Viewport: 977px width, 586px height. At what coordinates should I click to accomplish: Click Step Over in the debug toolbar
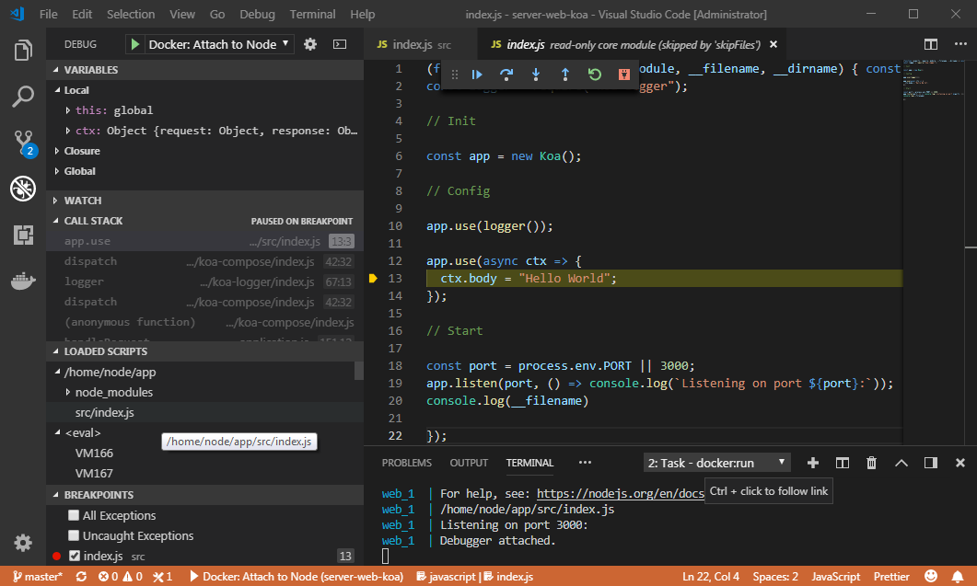[x=506, y=75]
